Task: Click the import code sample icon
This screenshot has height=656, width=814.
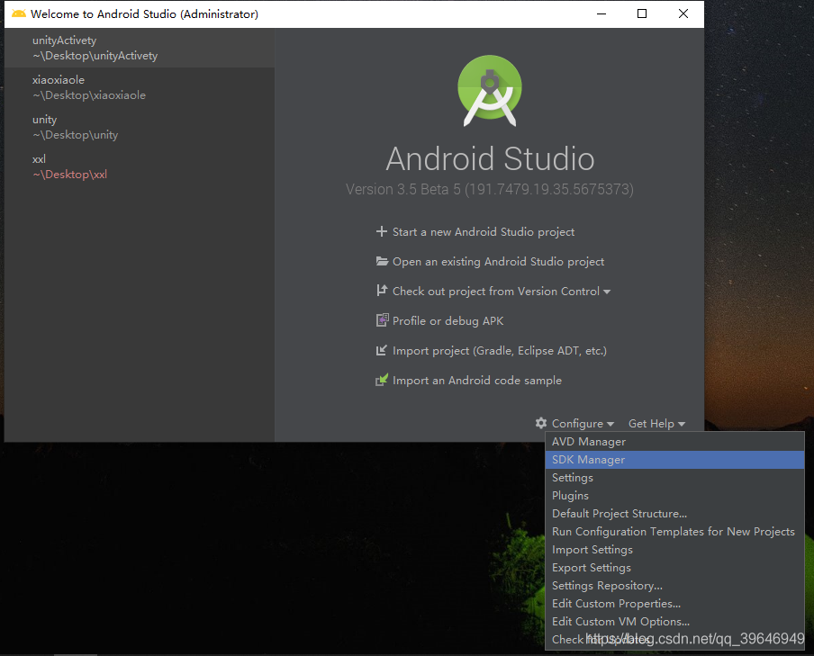Action: coord(382,380)
